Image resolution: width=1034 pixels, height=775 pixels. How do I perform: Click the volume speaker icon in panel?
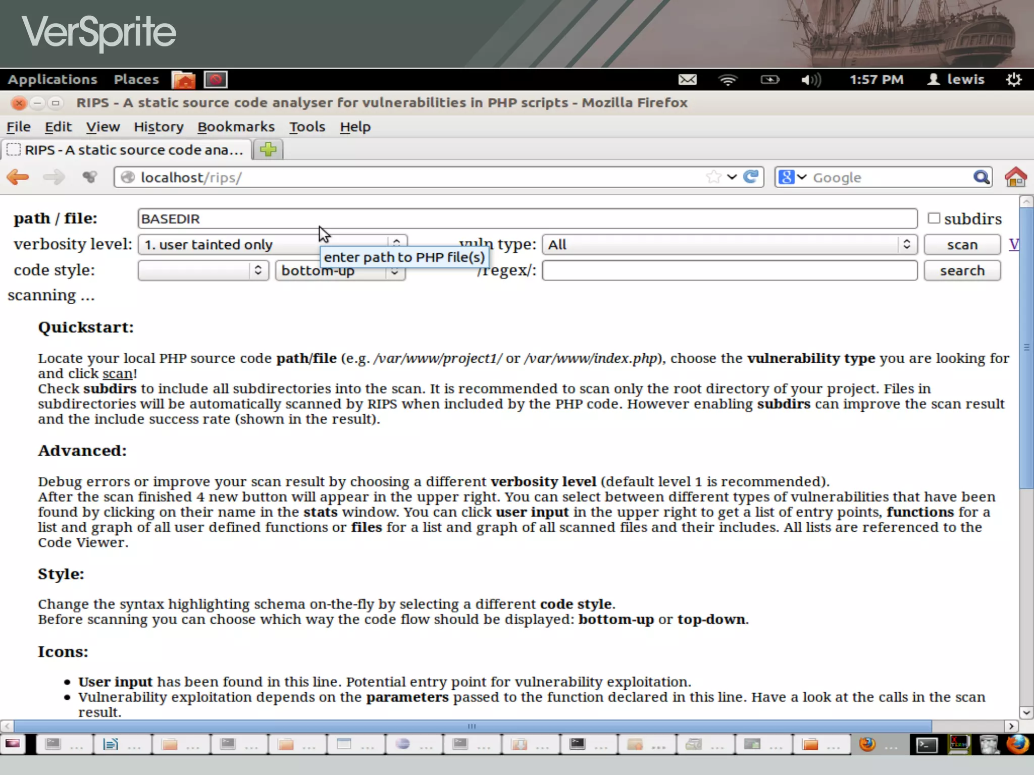(x=810, y=80)
